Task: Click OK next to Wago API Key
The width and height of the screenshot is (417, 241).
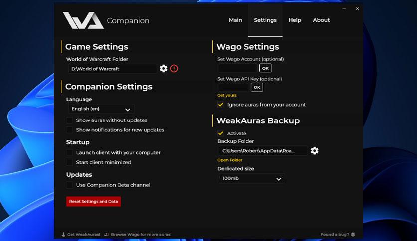Action: coord(257,87)
